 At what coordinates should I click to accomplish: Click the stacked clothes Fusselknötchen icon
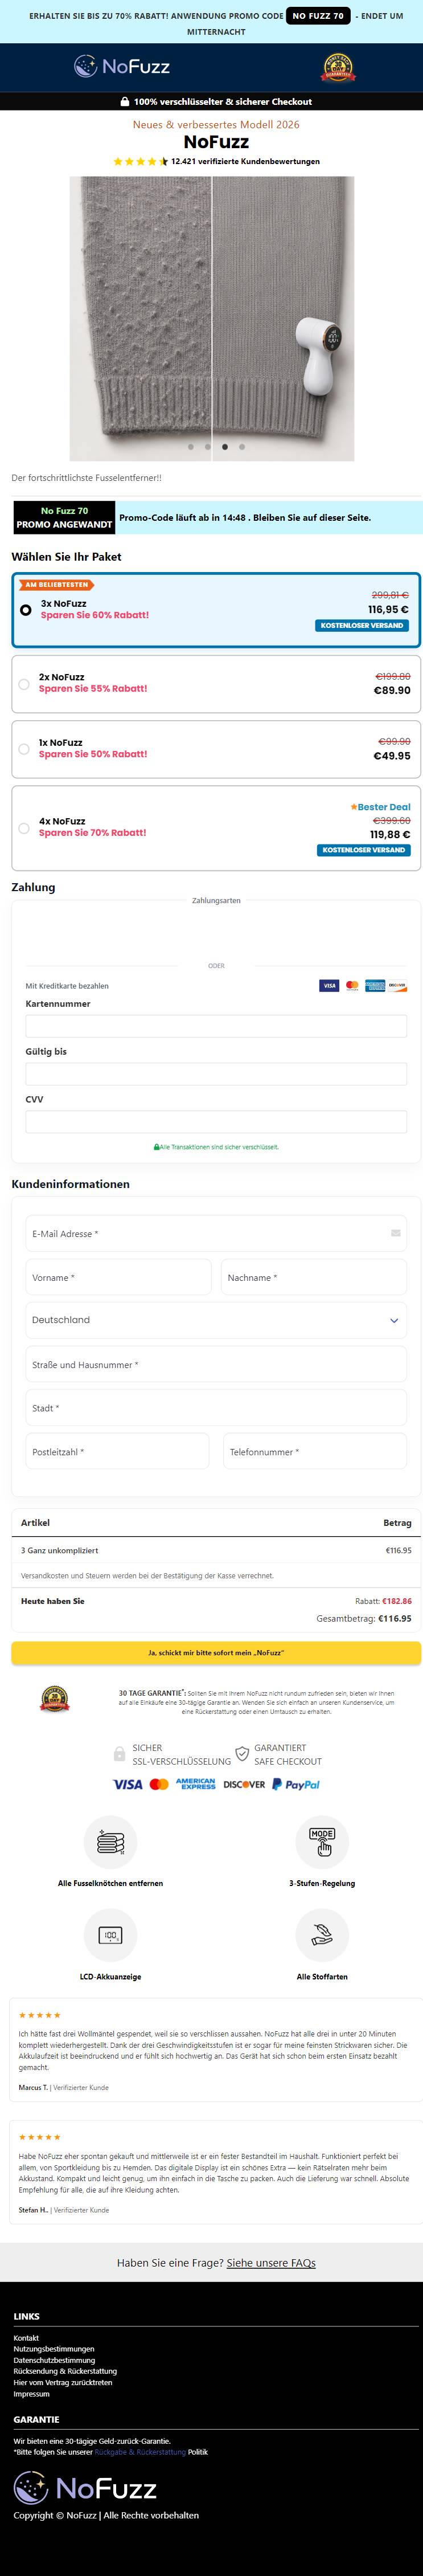pyautogui.click(x=110, y=1842)
